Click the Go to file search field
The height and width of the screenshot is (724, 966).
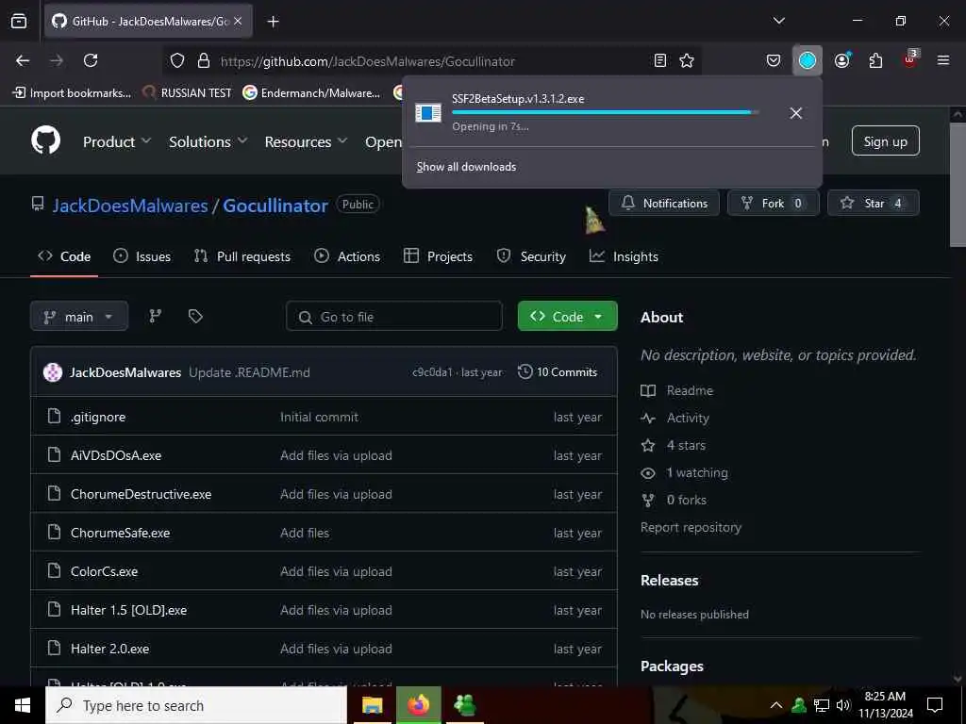click(x=394, y=317)
